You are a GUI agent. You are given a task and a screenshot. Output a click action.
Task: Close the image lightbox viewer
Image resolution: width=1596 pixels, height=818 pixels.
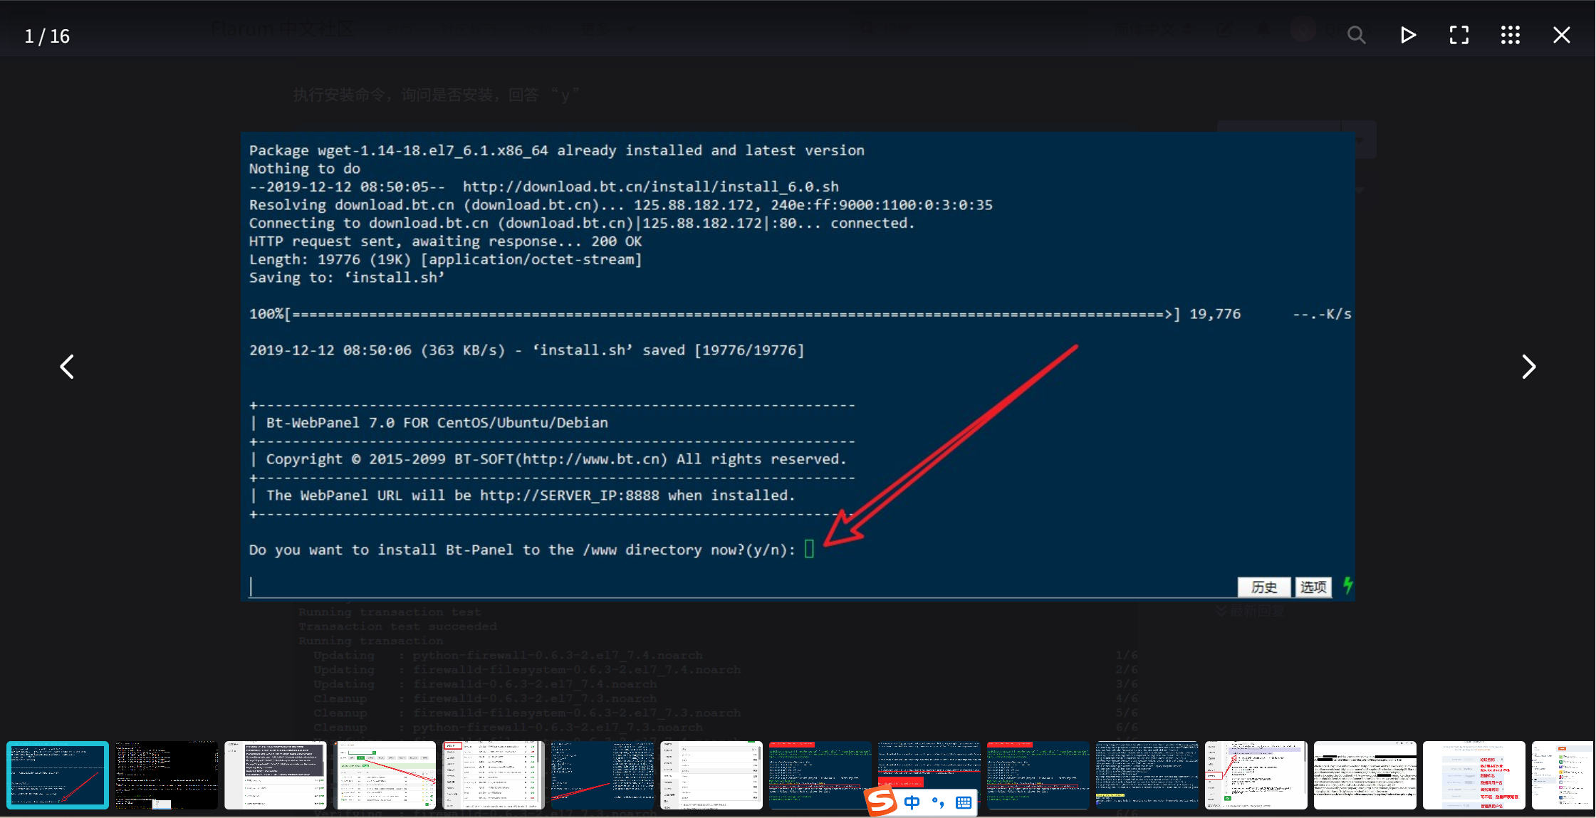click(1561, 35)
